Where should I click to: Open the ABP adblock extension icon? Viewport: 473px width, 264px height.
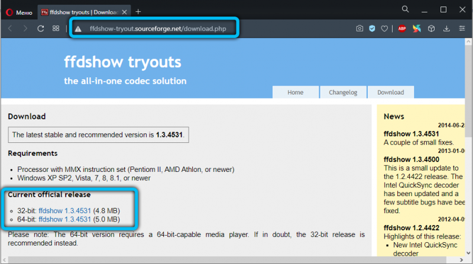402,28
